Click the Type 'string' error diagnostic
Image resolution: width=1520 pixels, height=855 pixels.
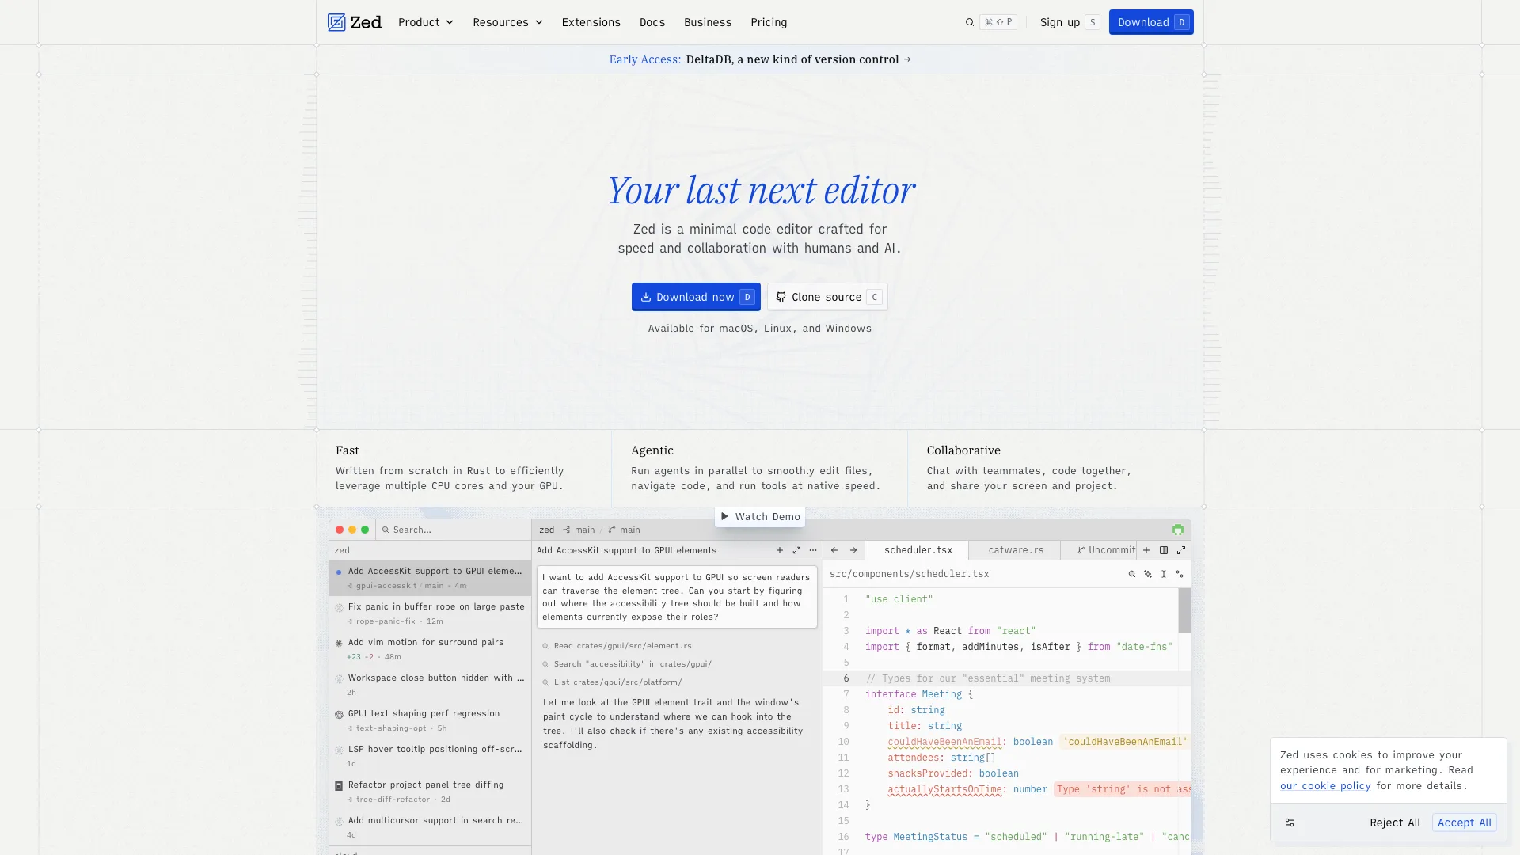pos(1123,789)
